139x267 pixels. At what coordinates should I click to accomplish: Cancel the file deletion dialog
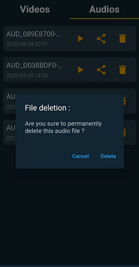[x=81, y=156]
